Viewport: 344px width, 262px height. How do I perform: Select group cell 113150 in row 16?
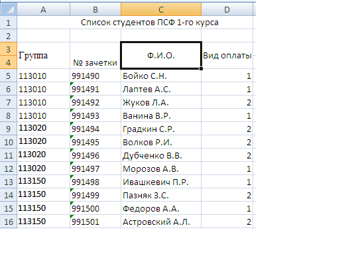[43, 222]
